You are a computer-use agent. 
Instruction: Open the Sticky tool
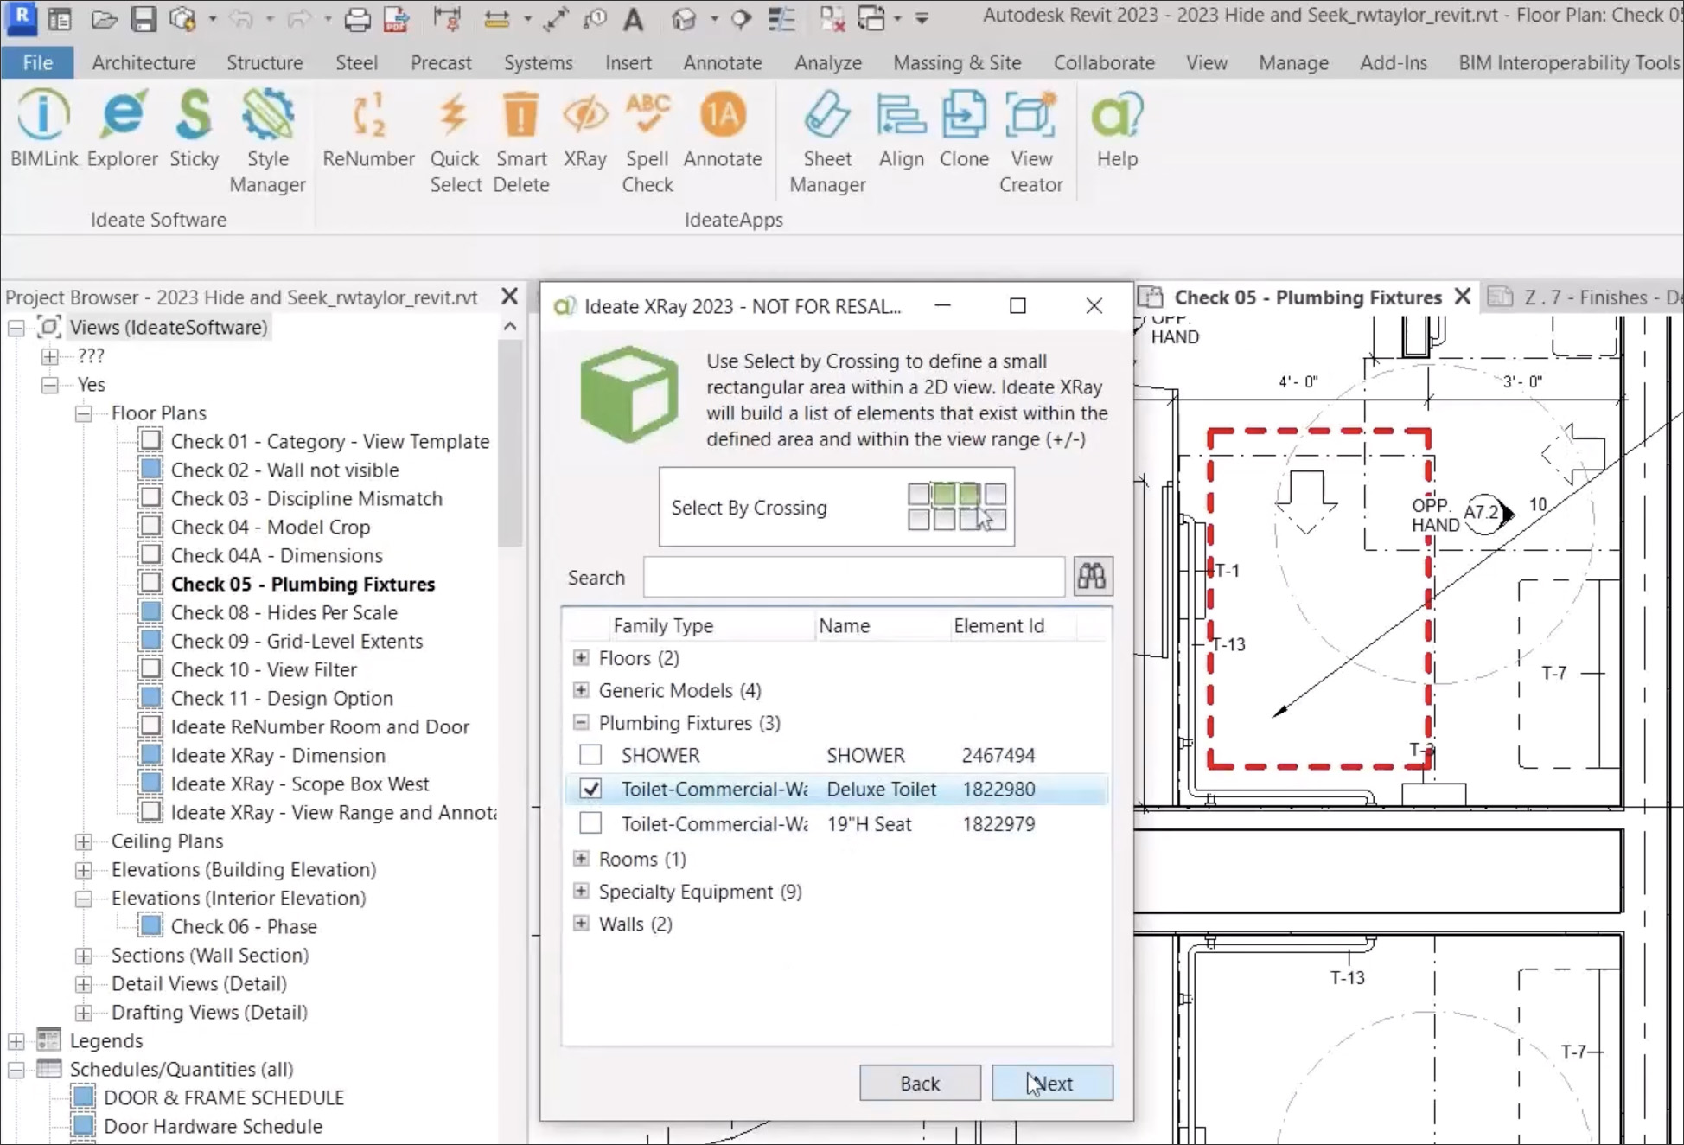[194, 129]
